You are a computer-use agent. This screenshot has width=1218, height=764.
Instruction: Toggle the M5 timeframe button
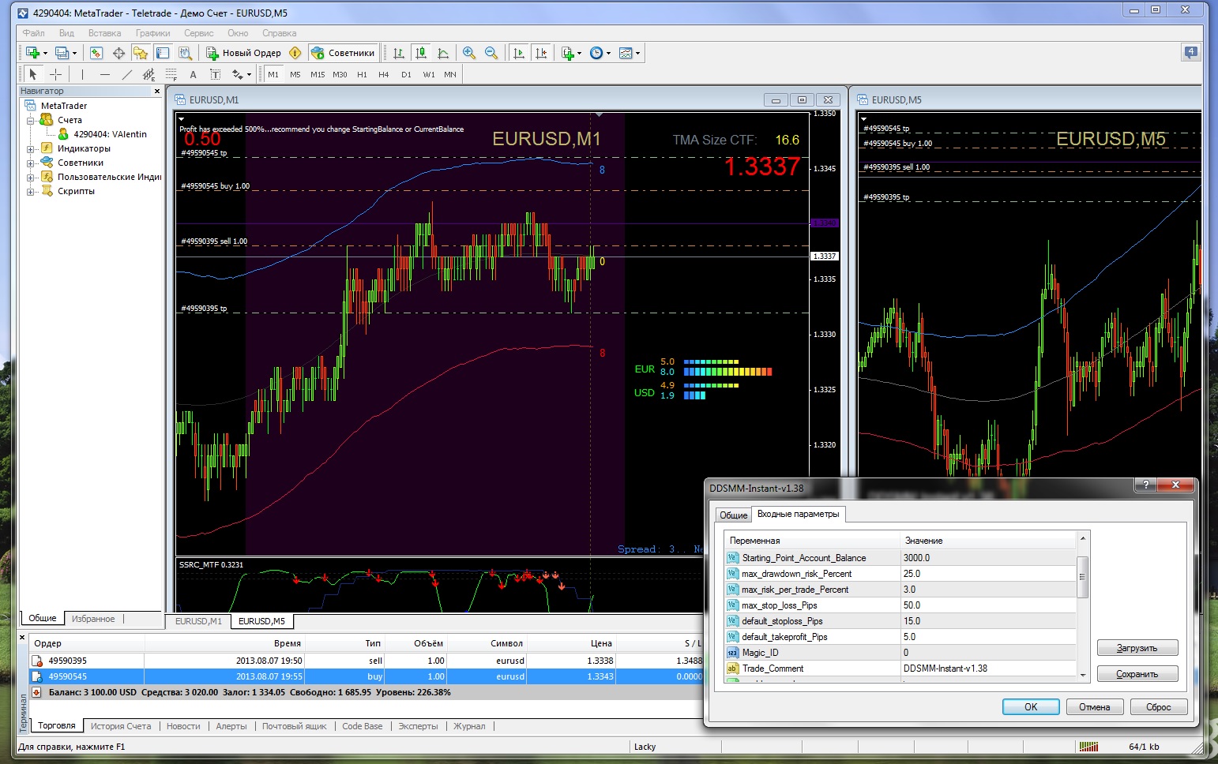click(x=295, y=74)
